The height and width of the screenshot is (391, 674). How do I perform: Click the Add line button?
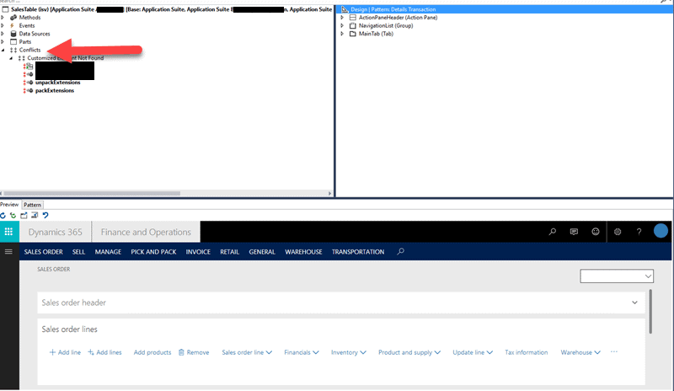[x=65, y=352]
